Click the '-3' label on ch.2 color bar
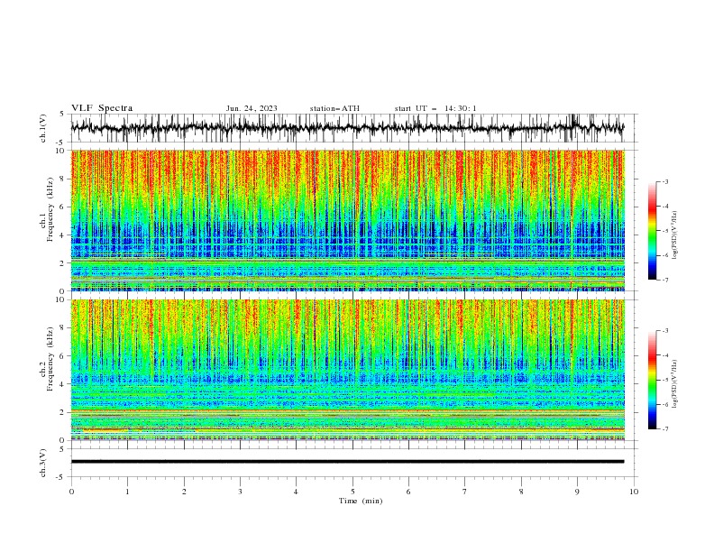 [x=665, y=331]
